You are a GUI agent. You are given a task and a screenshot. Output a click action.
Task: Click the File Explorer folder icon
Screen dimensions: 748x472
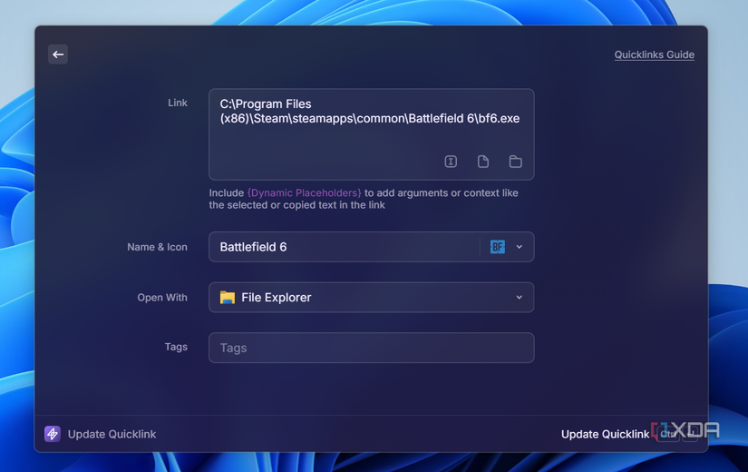(228, 297)
